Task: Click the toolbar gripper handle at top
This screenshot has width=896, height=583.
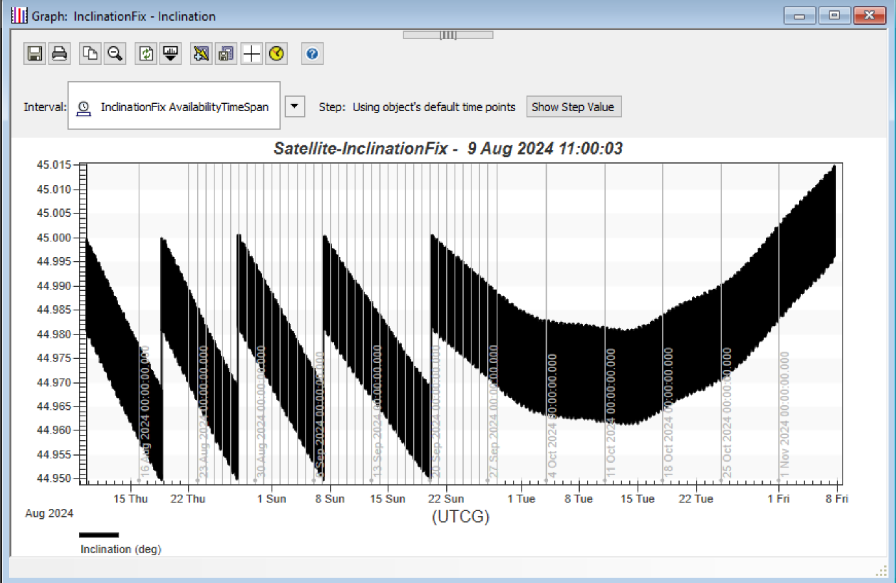Action: coord(448,35)
